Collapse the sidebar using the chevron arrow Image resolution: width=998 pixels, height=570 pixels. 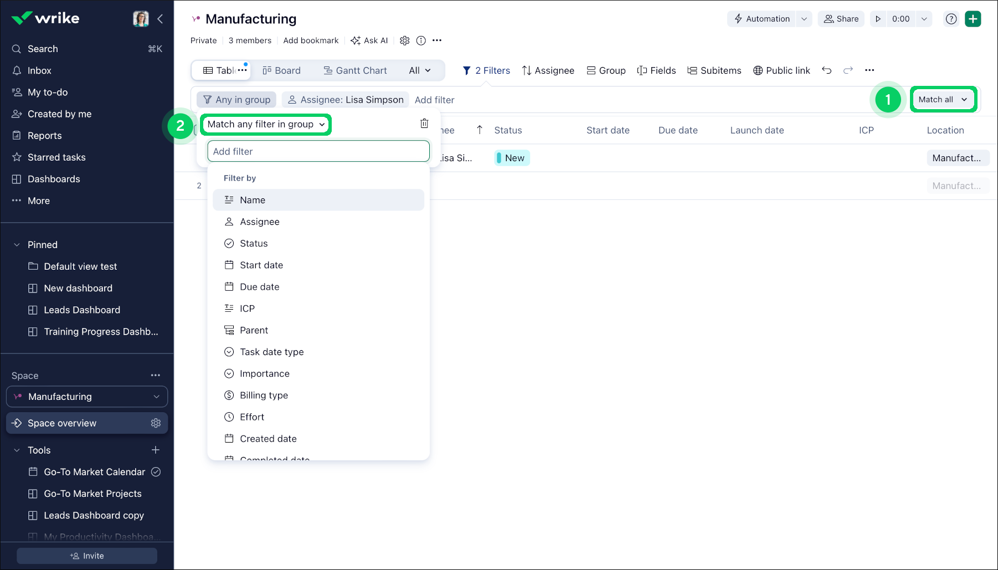point(160,19)
